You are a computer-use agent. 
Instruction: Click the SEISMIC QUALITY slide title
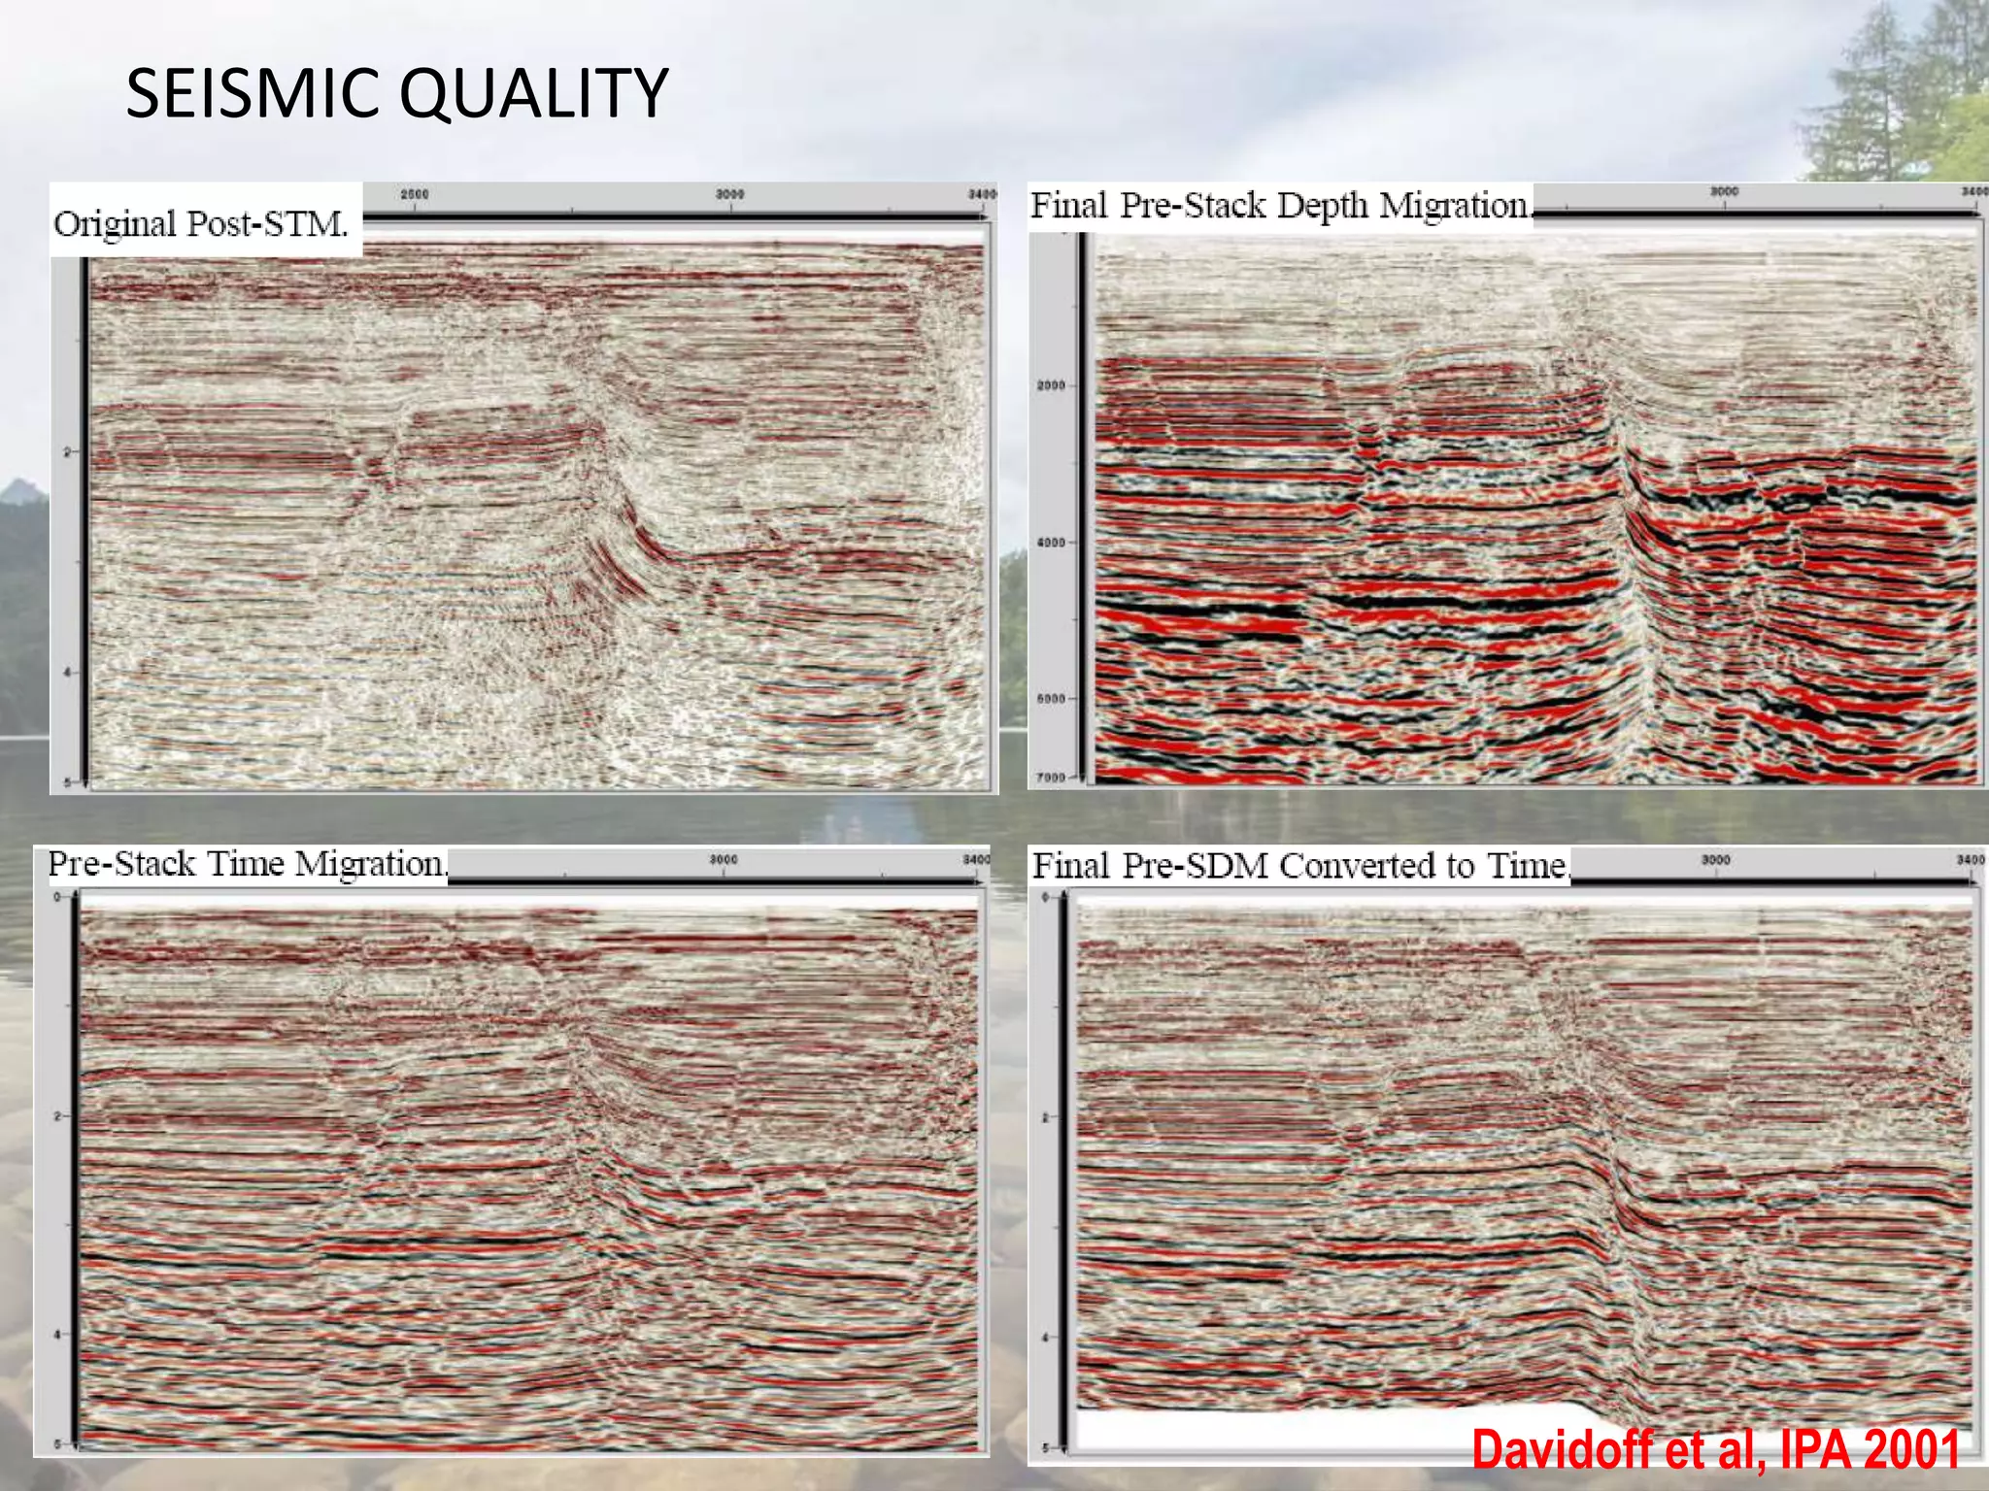396,94
